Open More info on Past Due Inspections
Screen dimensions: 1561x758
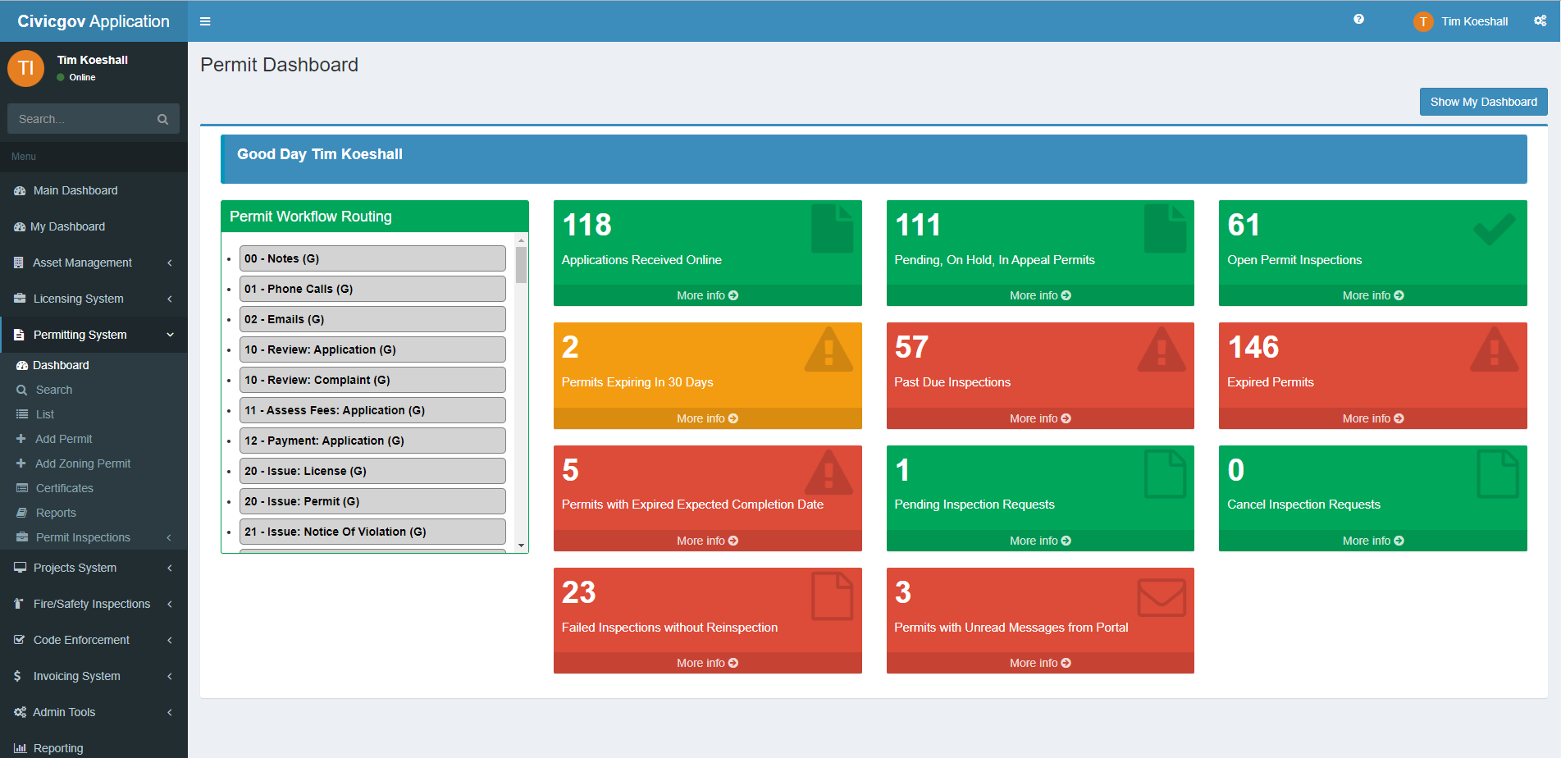(x=1039, y=418)
